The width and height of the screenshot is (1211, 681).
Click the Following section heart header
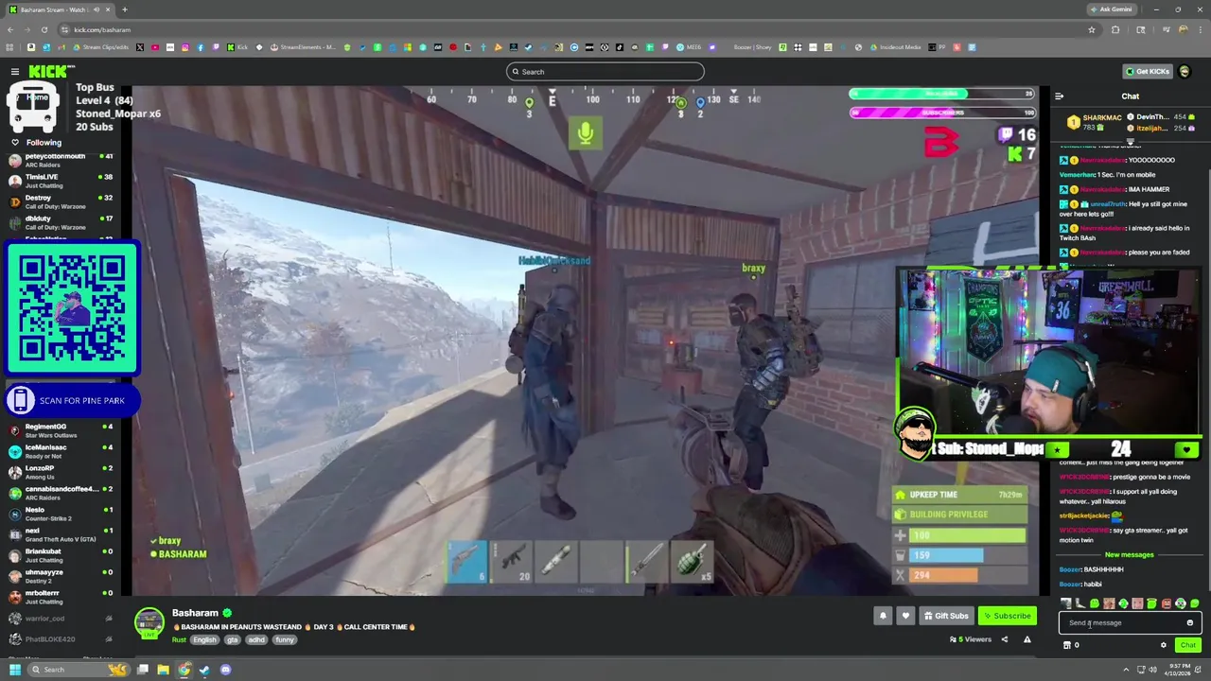coord(36,143)
